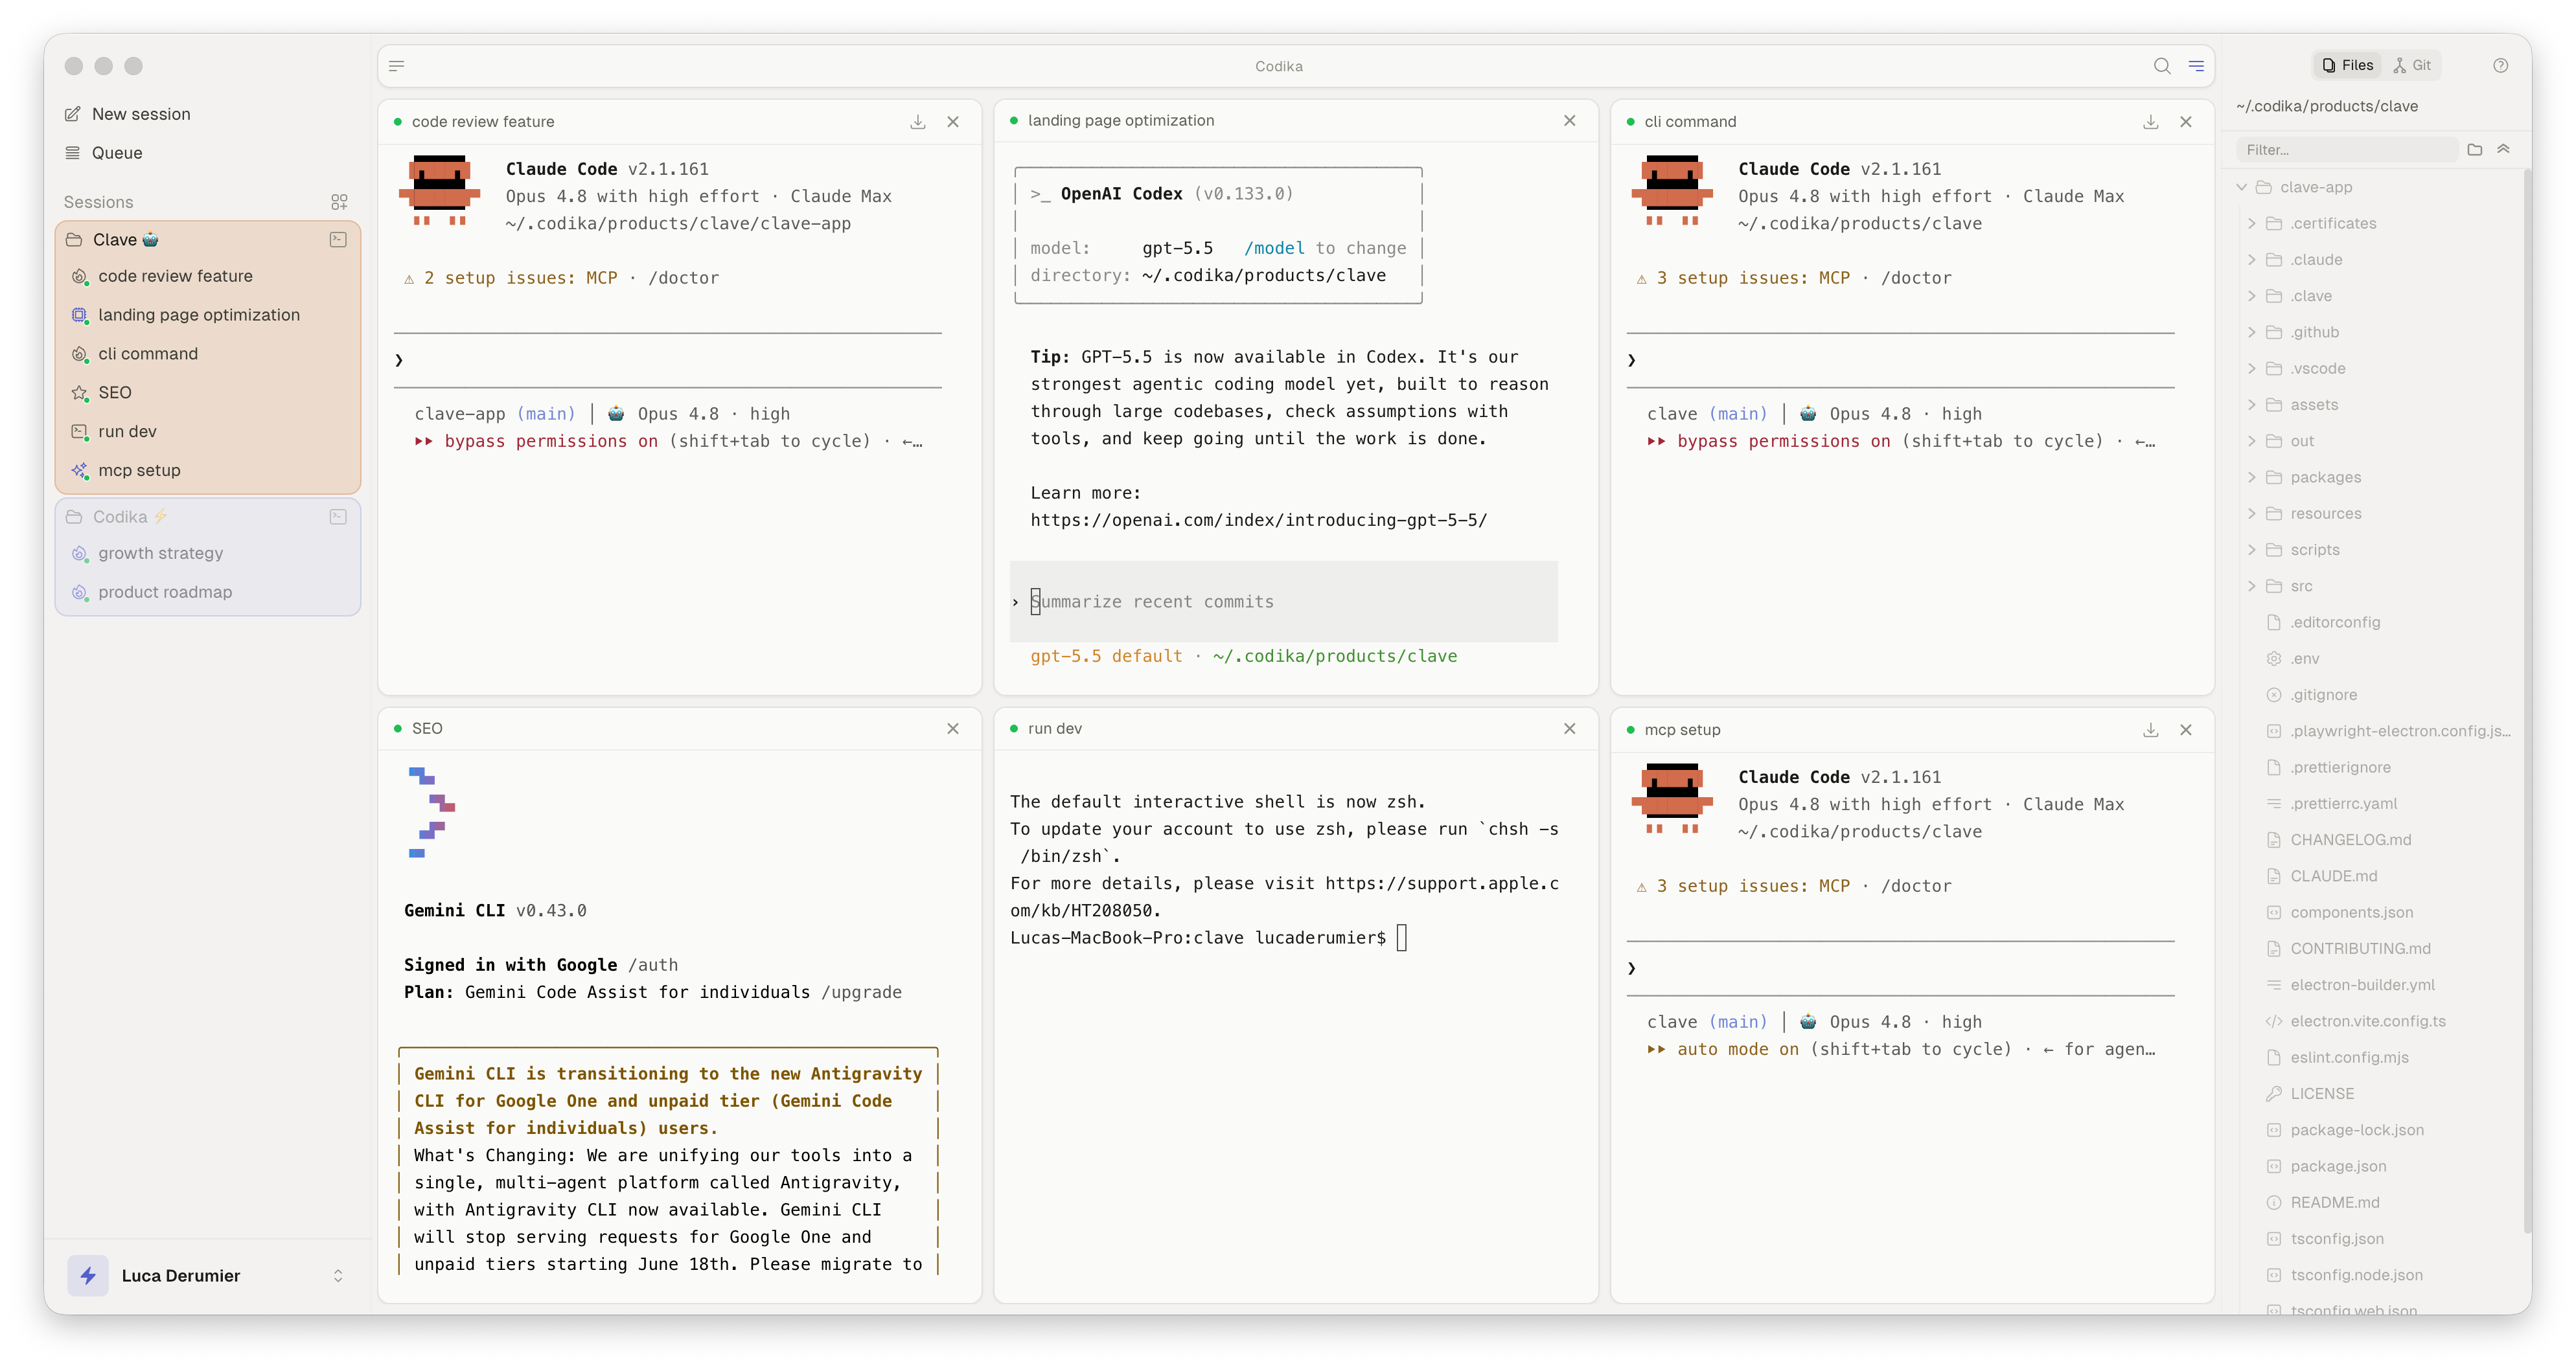Open search via the magnifier icon
The height and width of the screenshot is (1369, 2576).
tap(2162, 66)
